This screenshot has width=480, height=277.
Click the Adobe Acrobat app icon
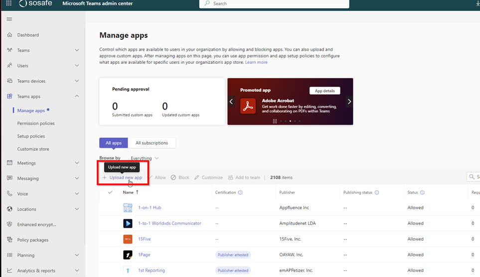click(x=248, y=106)
